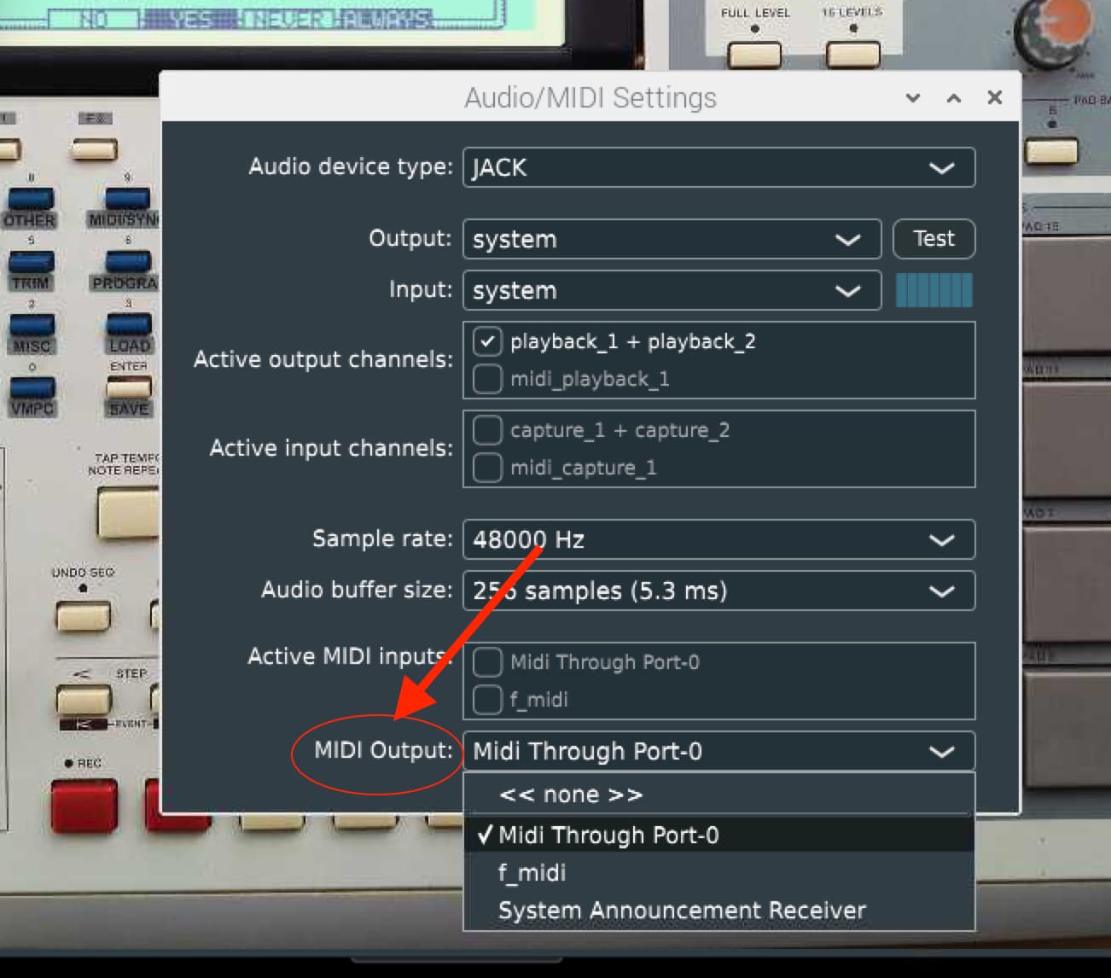The image size is (1111, 978).
Task: Click the blue input level meter
Action: [934, 290]
